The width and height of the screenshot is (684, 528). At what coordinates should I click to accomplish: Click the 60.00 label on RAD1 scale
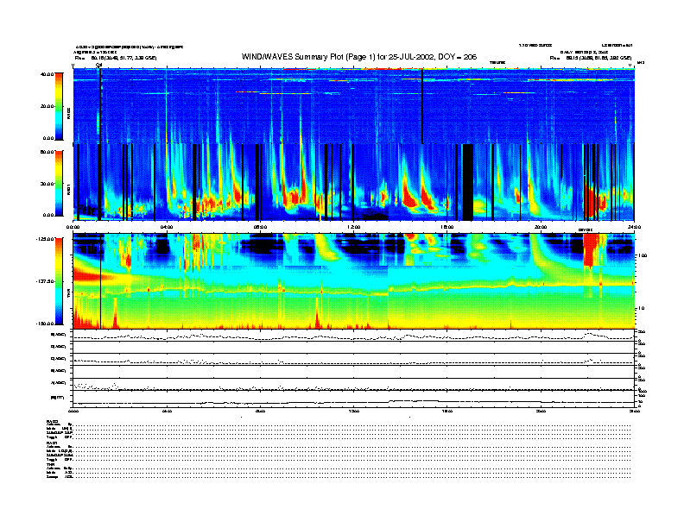click(x=47, y=152)
